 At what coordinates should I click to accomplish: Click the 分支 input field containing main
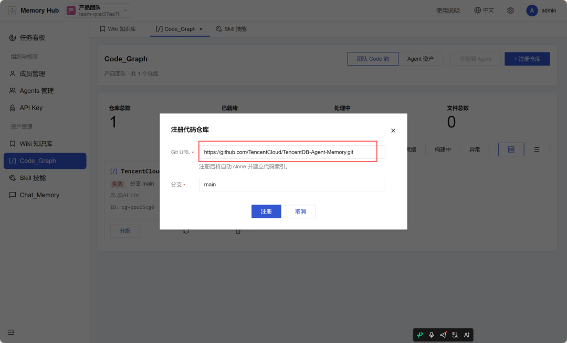(292, 185)
